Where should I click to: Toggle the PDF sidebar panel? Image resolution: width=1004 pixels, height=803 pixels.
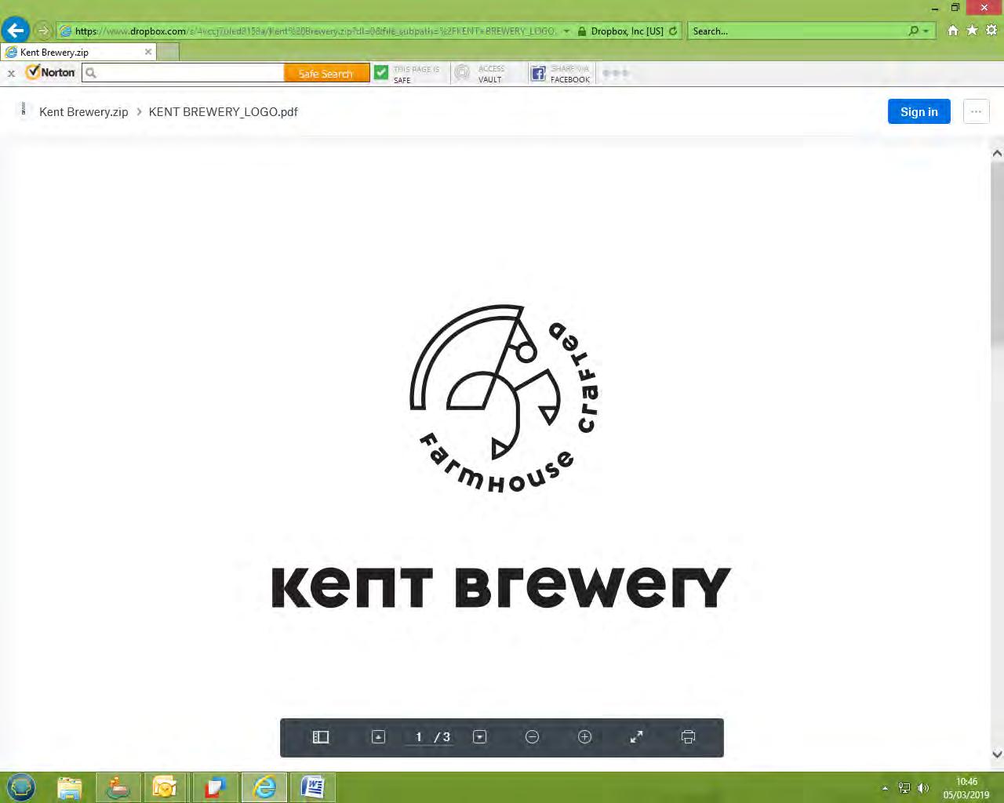321,737
